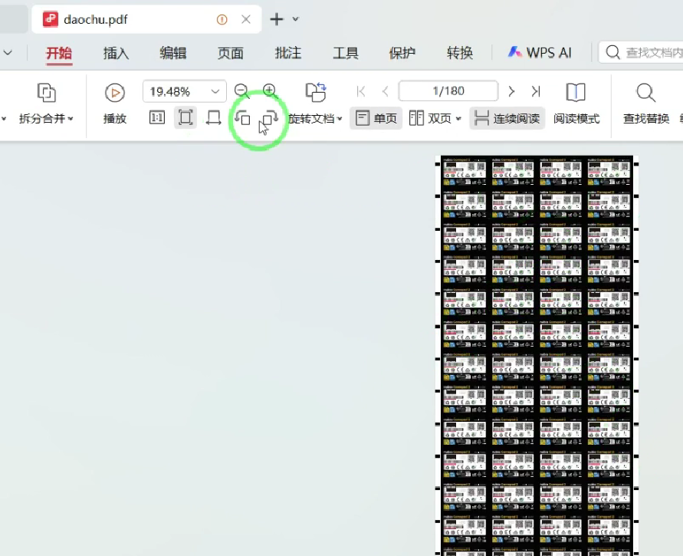Switch to the 转换 (Convert) tab

(459, 53)
